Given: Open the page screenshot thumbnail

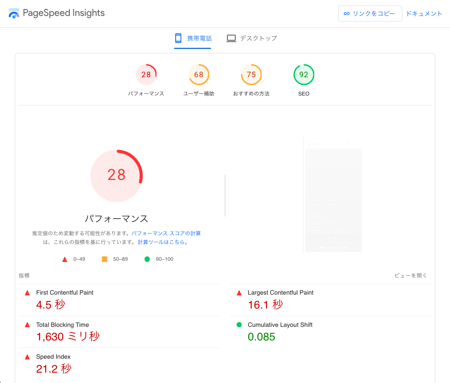Looking at the screenshot, I should (333, 195).
